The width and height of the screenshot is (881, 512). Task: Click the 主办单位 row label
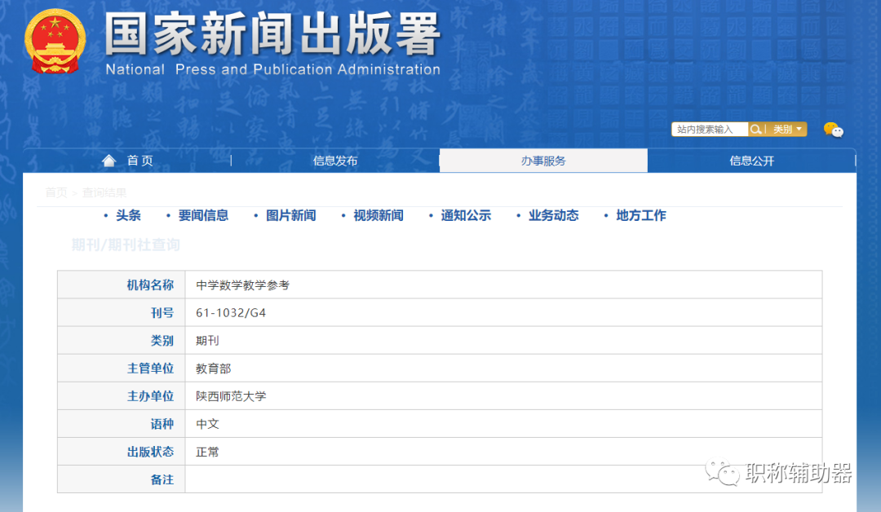[151, 396]
